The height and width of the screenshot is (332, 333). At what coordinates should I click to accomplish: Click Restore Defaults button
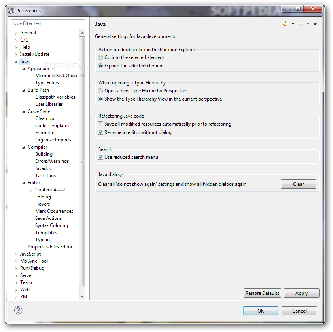(262, 293)
